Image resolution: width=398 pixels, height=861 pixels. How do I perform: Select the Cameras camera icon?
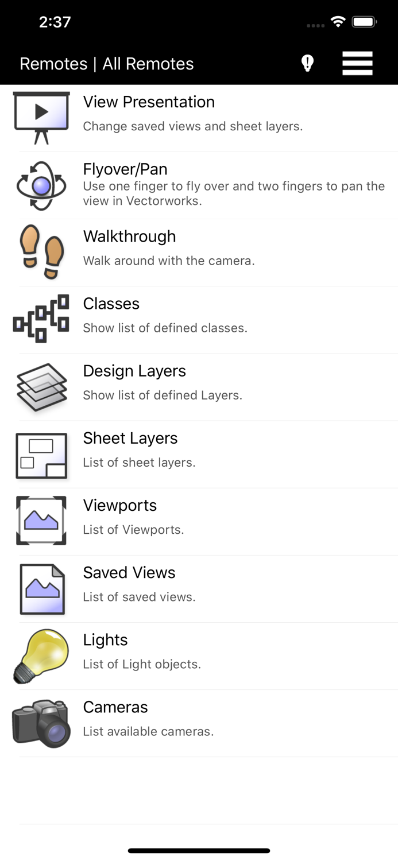(41, 722)
